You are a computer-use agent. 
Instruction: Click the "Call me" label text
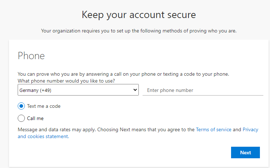(x=35, y=118)
